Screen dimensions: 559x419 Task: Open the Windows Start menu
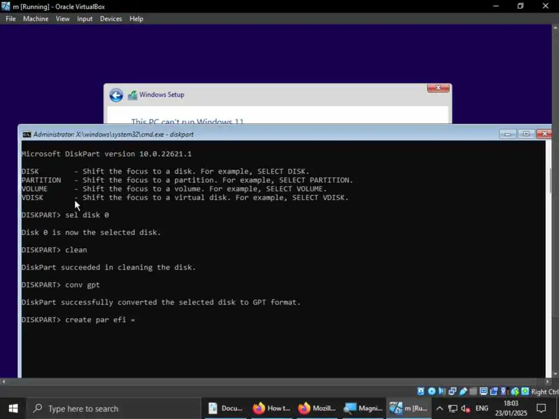[13, 408]
